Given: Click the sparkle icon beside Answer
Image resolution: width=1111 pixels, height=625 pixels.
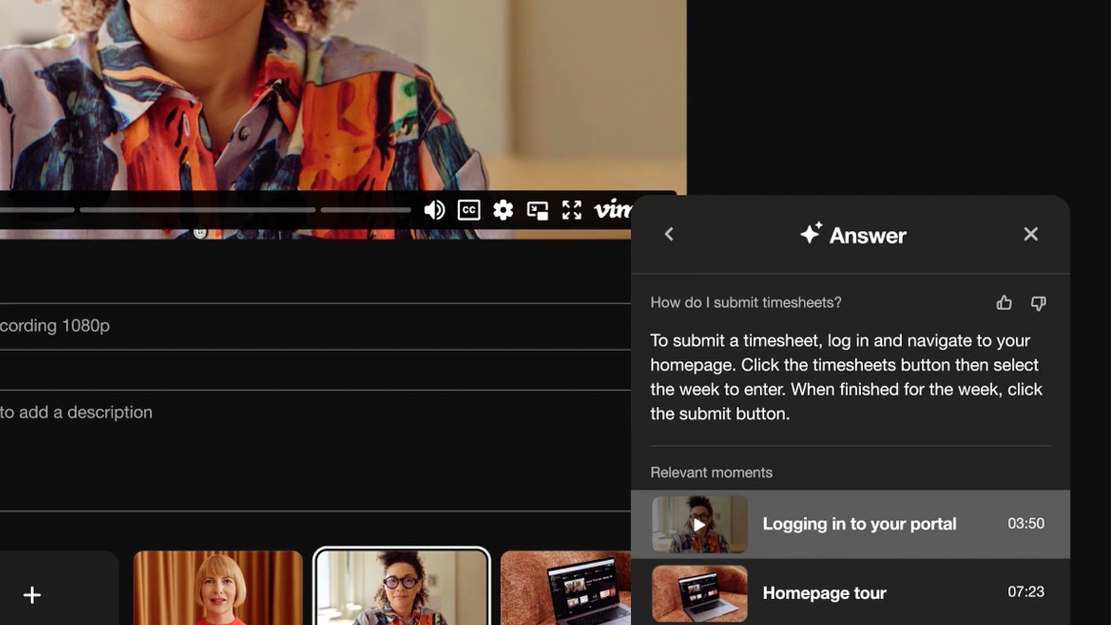Looking at the screenshot, I should point(810,234).
